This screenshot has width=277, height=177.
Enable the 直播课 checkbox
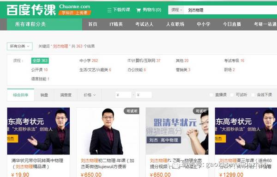click(211, 95)
